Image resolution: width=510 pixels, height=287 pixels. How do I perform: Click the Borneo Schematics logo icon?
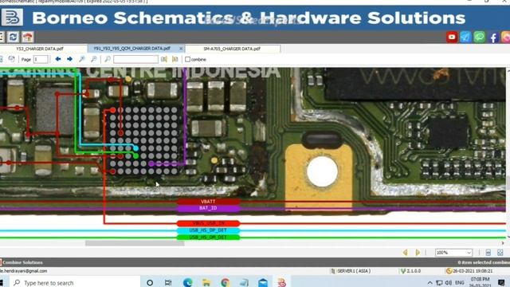12,18
